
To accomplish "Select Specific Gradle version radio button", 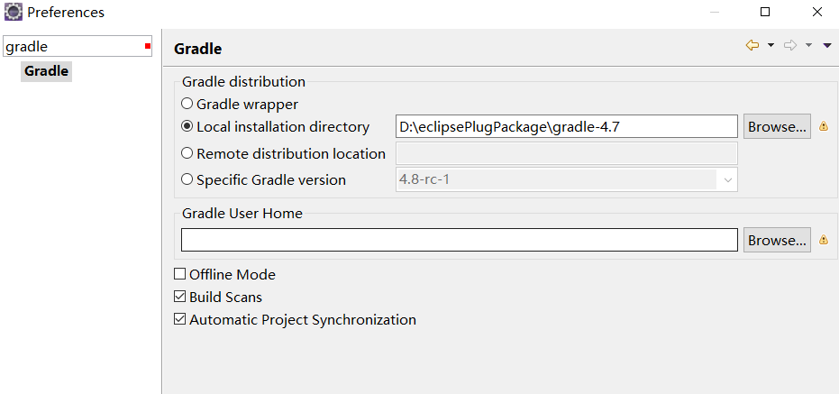I will point(187,179).
